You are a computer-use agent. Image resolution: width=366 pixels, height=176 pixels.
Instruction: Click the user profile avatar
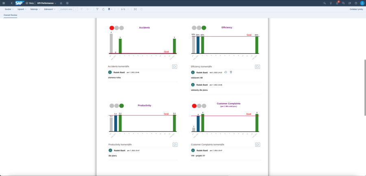pyautogui.click(x=362, y=3)
